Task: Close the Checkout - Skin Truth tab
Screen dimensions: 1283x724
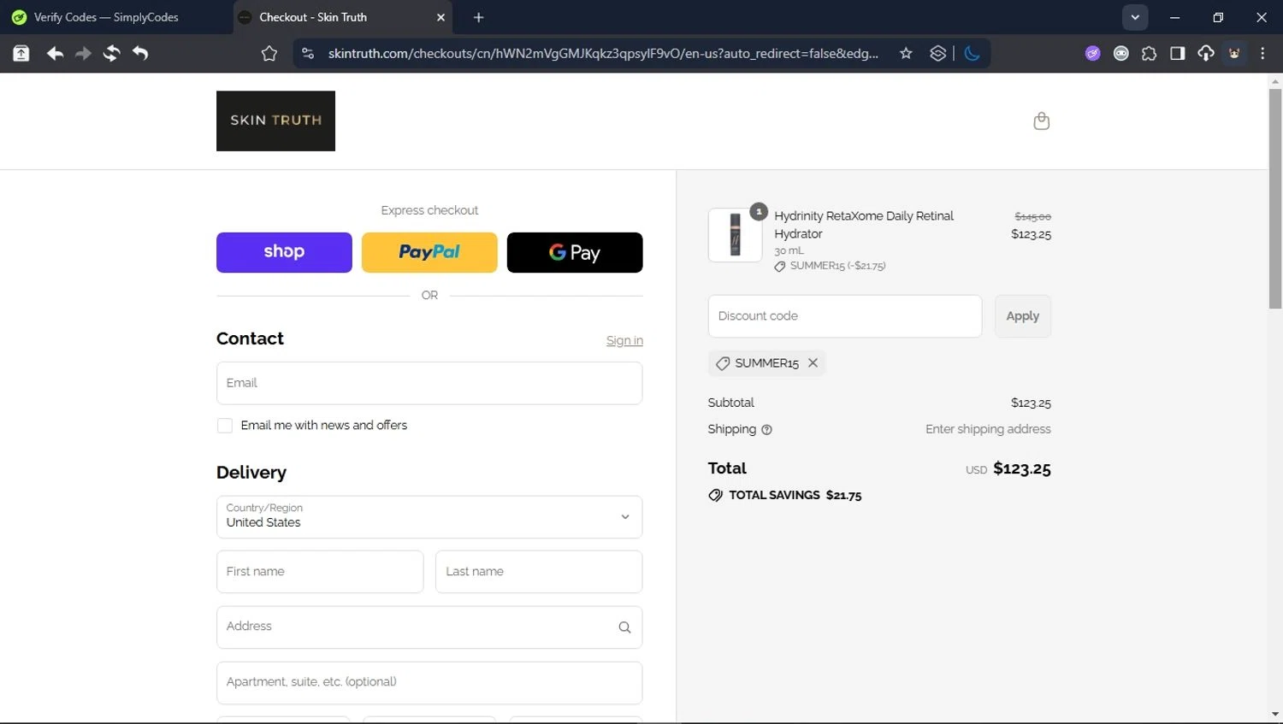Action: (441, 17)
